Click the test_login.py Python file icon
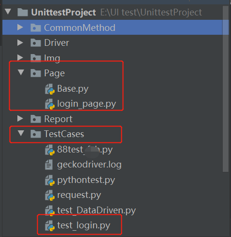This screenshot has width=231, height=237. click(50, 225)
